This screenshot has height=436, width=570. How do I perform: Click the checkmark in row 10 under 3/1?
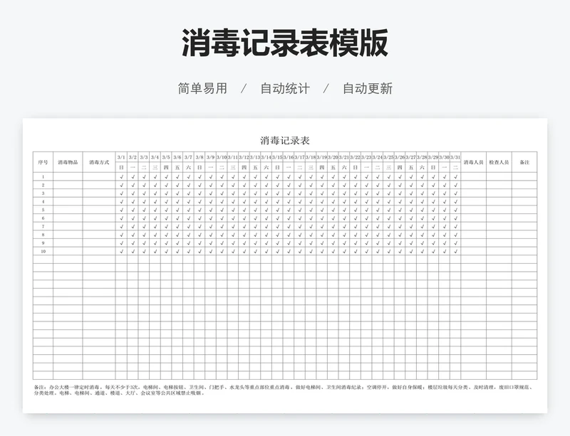click(x=121, y=251)
